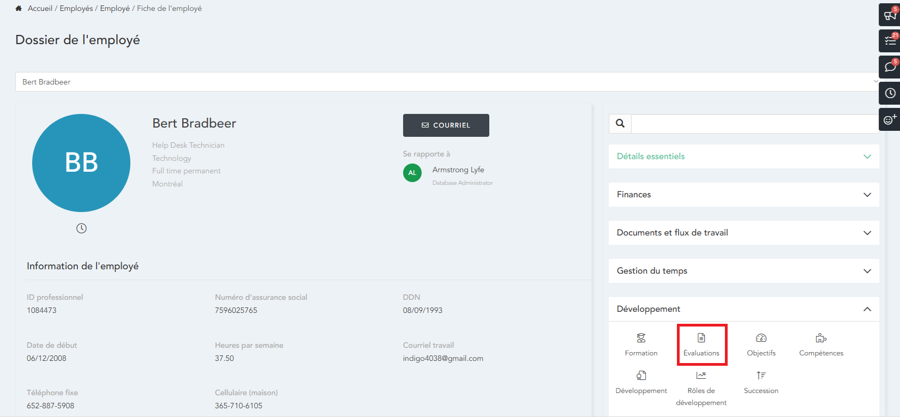Image resolution: width=900 pixels, height=417 pixels.
Task: Click the COURRIEL button
Action: point(446,125)
